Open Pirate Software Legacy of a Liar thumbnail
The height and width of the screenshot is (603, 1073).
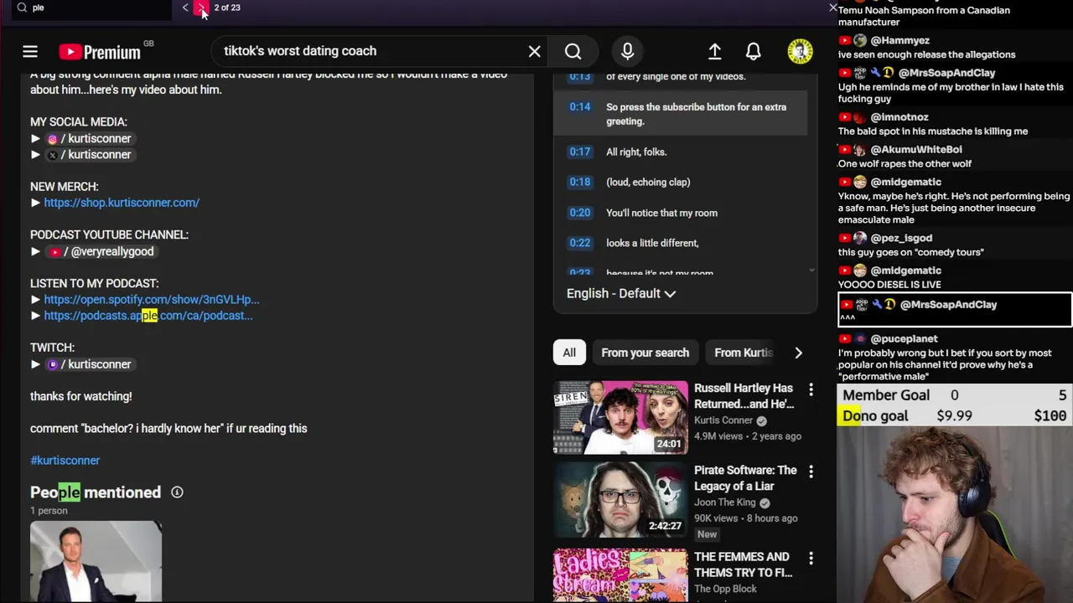click(x=620, y=500)
